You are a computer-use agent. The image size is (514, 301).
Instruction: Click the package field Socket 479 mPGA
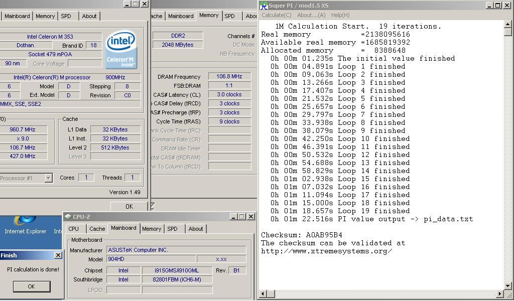click(x=50, y=54)
